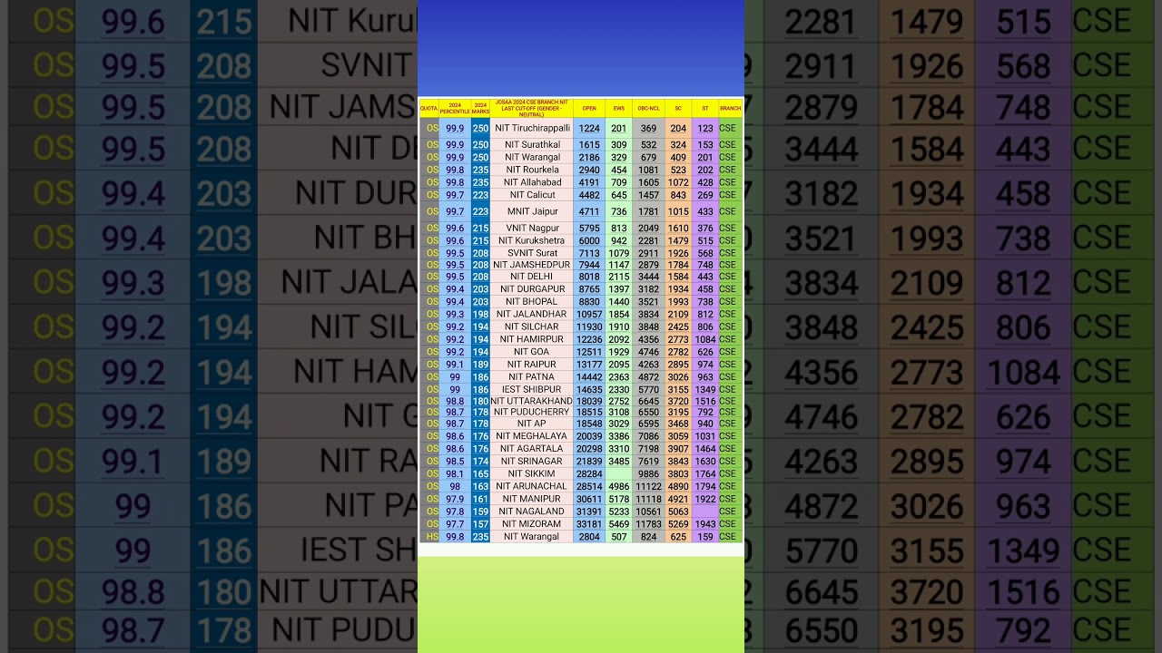The height and width of the screenshot is (653, 1162).
Task: Select the NIT Tiruchirappalli cell
Action: 532,129
